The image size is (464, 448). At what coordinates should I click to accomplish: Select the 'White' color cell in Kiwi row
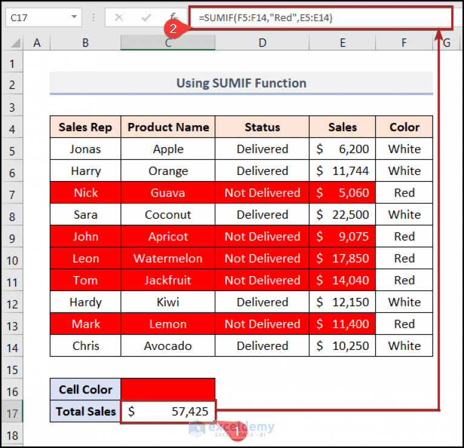[x=404, y=302]
